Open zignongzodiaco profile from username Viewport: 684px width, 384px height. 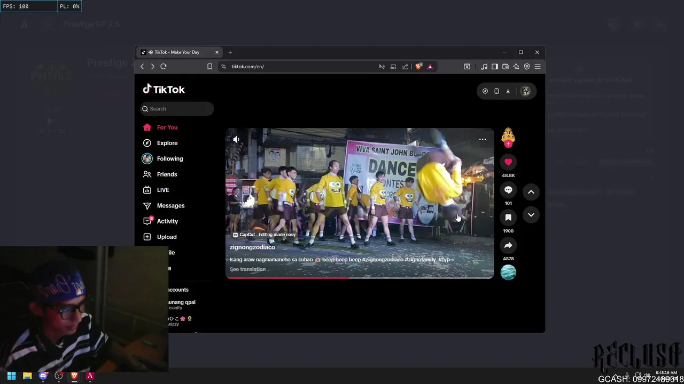coord(252,247)
